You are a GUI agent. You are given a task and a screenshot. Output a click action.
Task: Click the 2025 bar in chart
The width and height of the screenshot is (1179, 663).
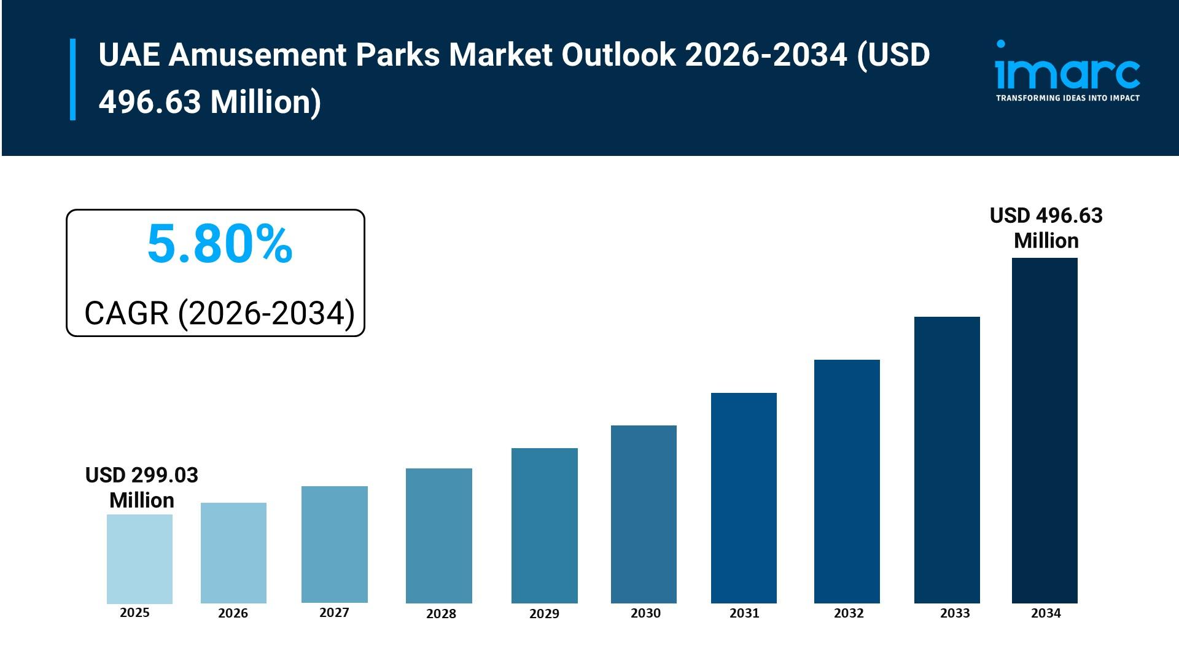tap(139, 559)
